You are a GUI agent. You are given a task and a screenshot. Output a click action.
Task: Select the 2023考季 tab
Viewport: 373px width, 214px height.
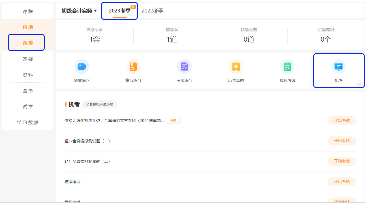[x=119, y=10]
